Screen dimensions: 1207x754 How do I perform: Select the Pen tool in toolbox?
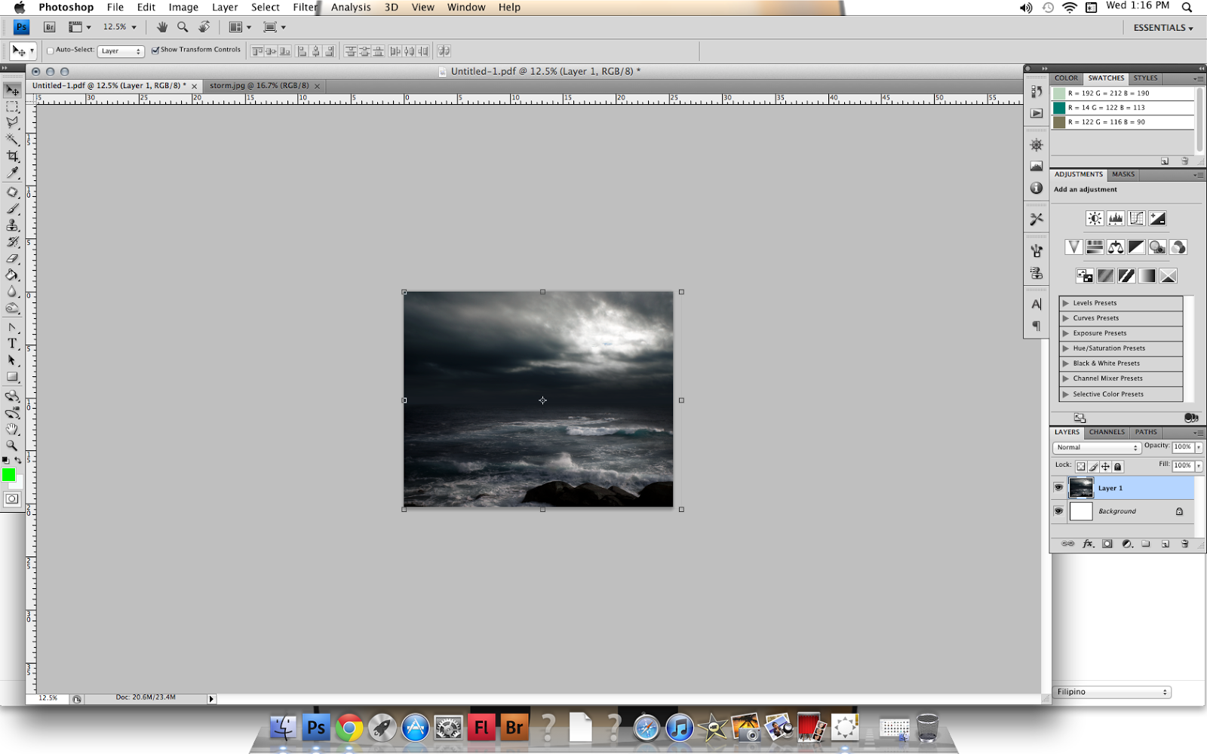click(x=12, y=327)
